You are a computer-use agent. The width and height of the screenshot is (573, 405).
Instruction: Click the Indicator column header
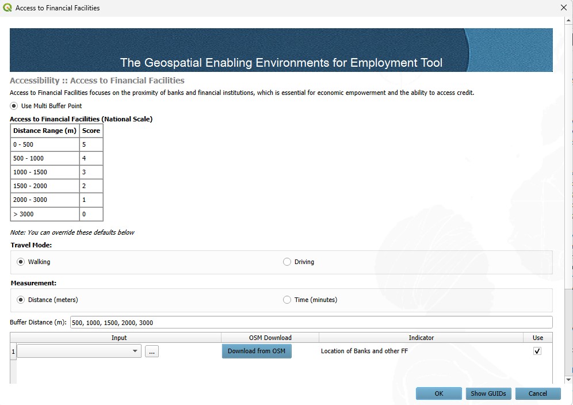click(x=422, y=338)
